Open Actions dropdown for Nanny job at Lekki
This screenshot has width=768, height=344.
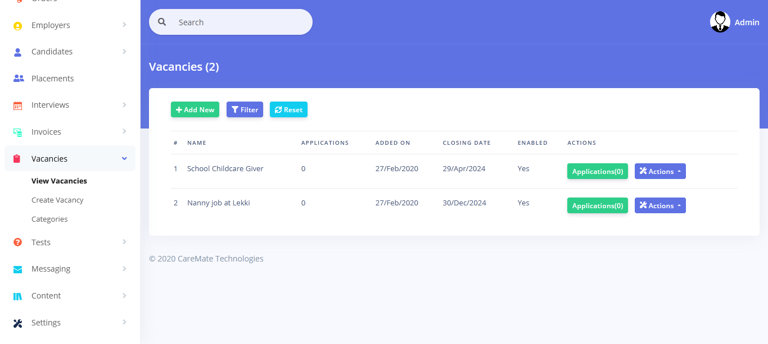(659, 205)
